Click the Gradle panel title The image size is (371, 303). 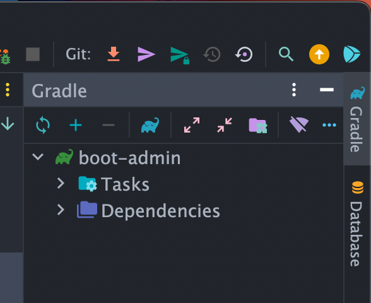coord(59,91)
